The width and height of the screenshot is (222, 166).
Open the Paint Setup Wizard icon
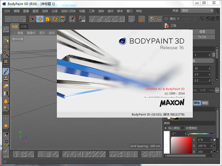[72, 19]
